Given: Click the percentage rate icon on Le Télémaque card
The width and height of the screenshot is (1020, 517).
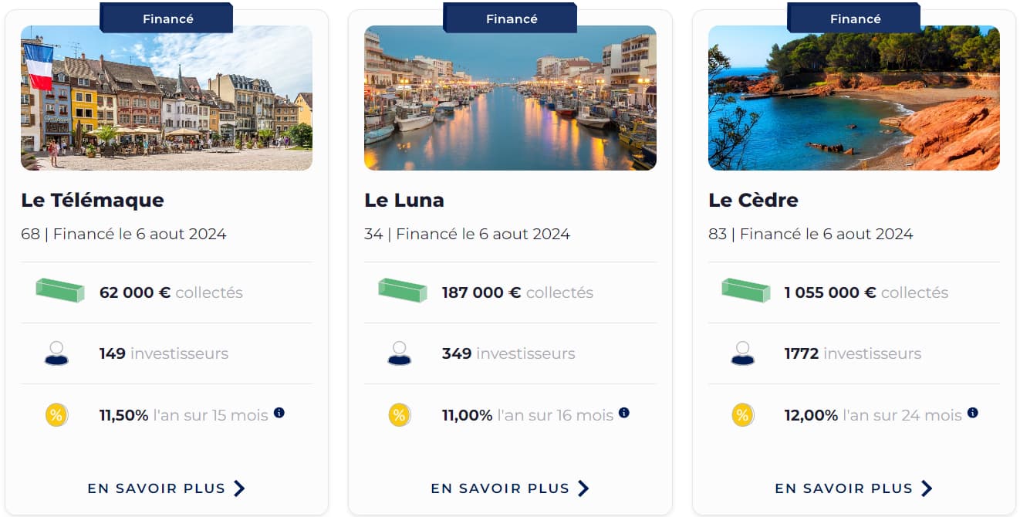Looking at the screenshot, I should (56, 414).
